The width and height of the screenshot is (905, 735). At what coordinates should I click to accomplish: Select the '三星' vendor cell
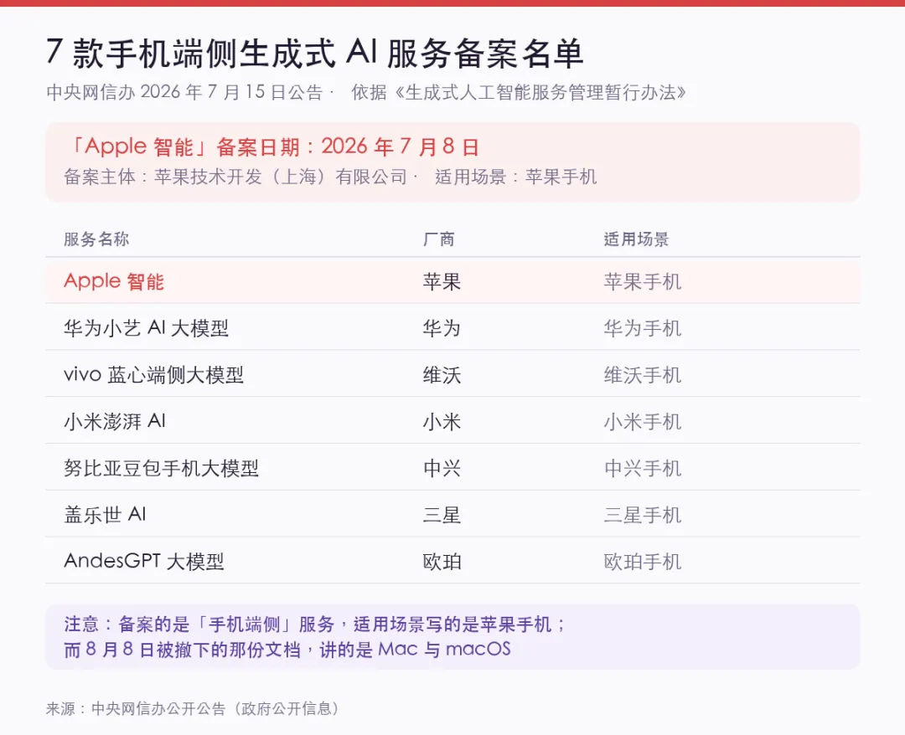tap(442, 515)
